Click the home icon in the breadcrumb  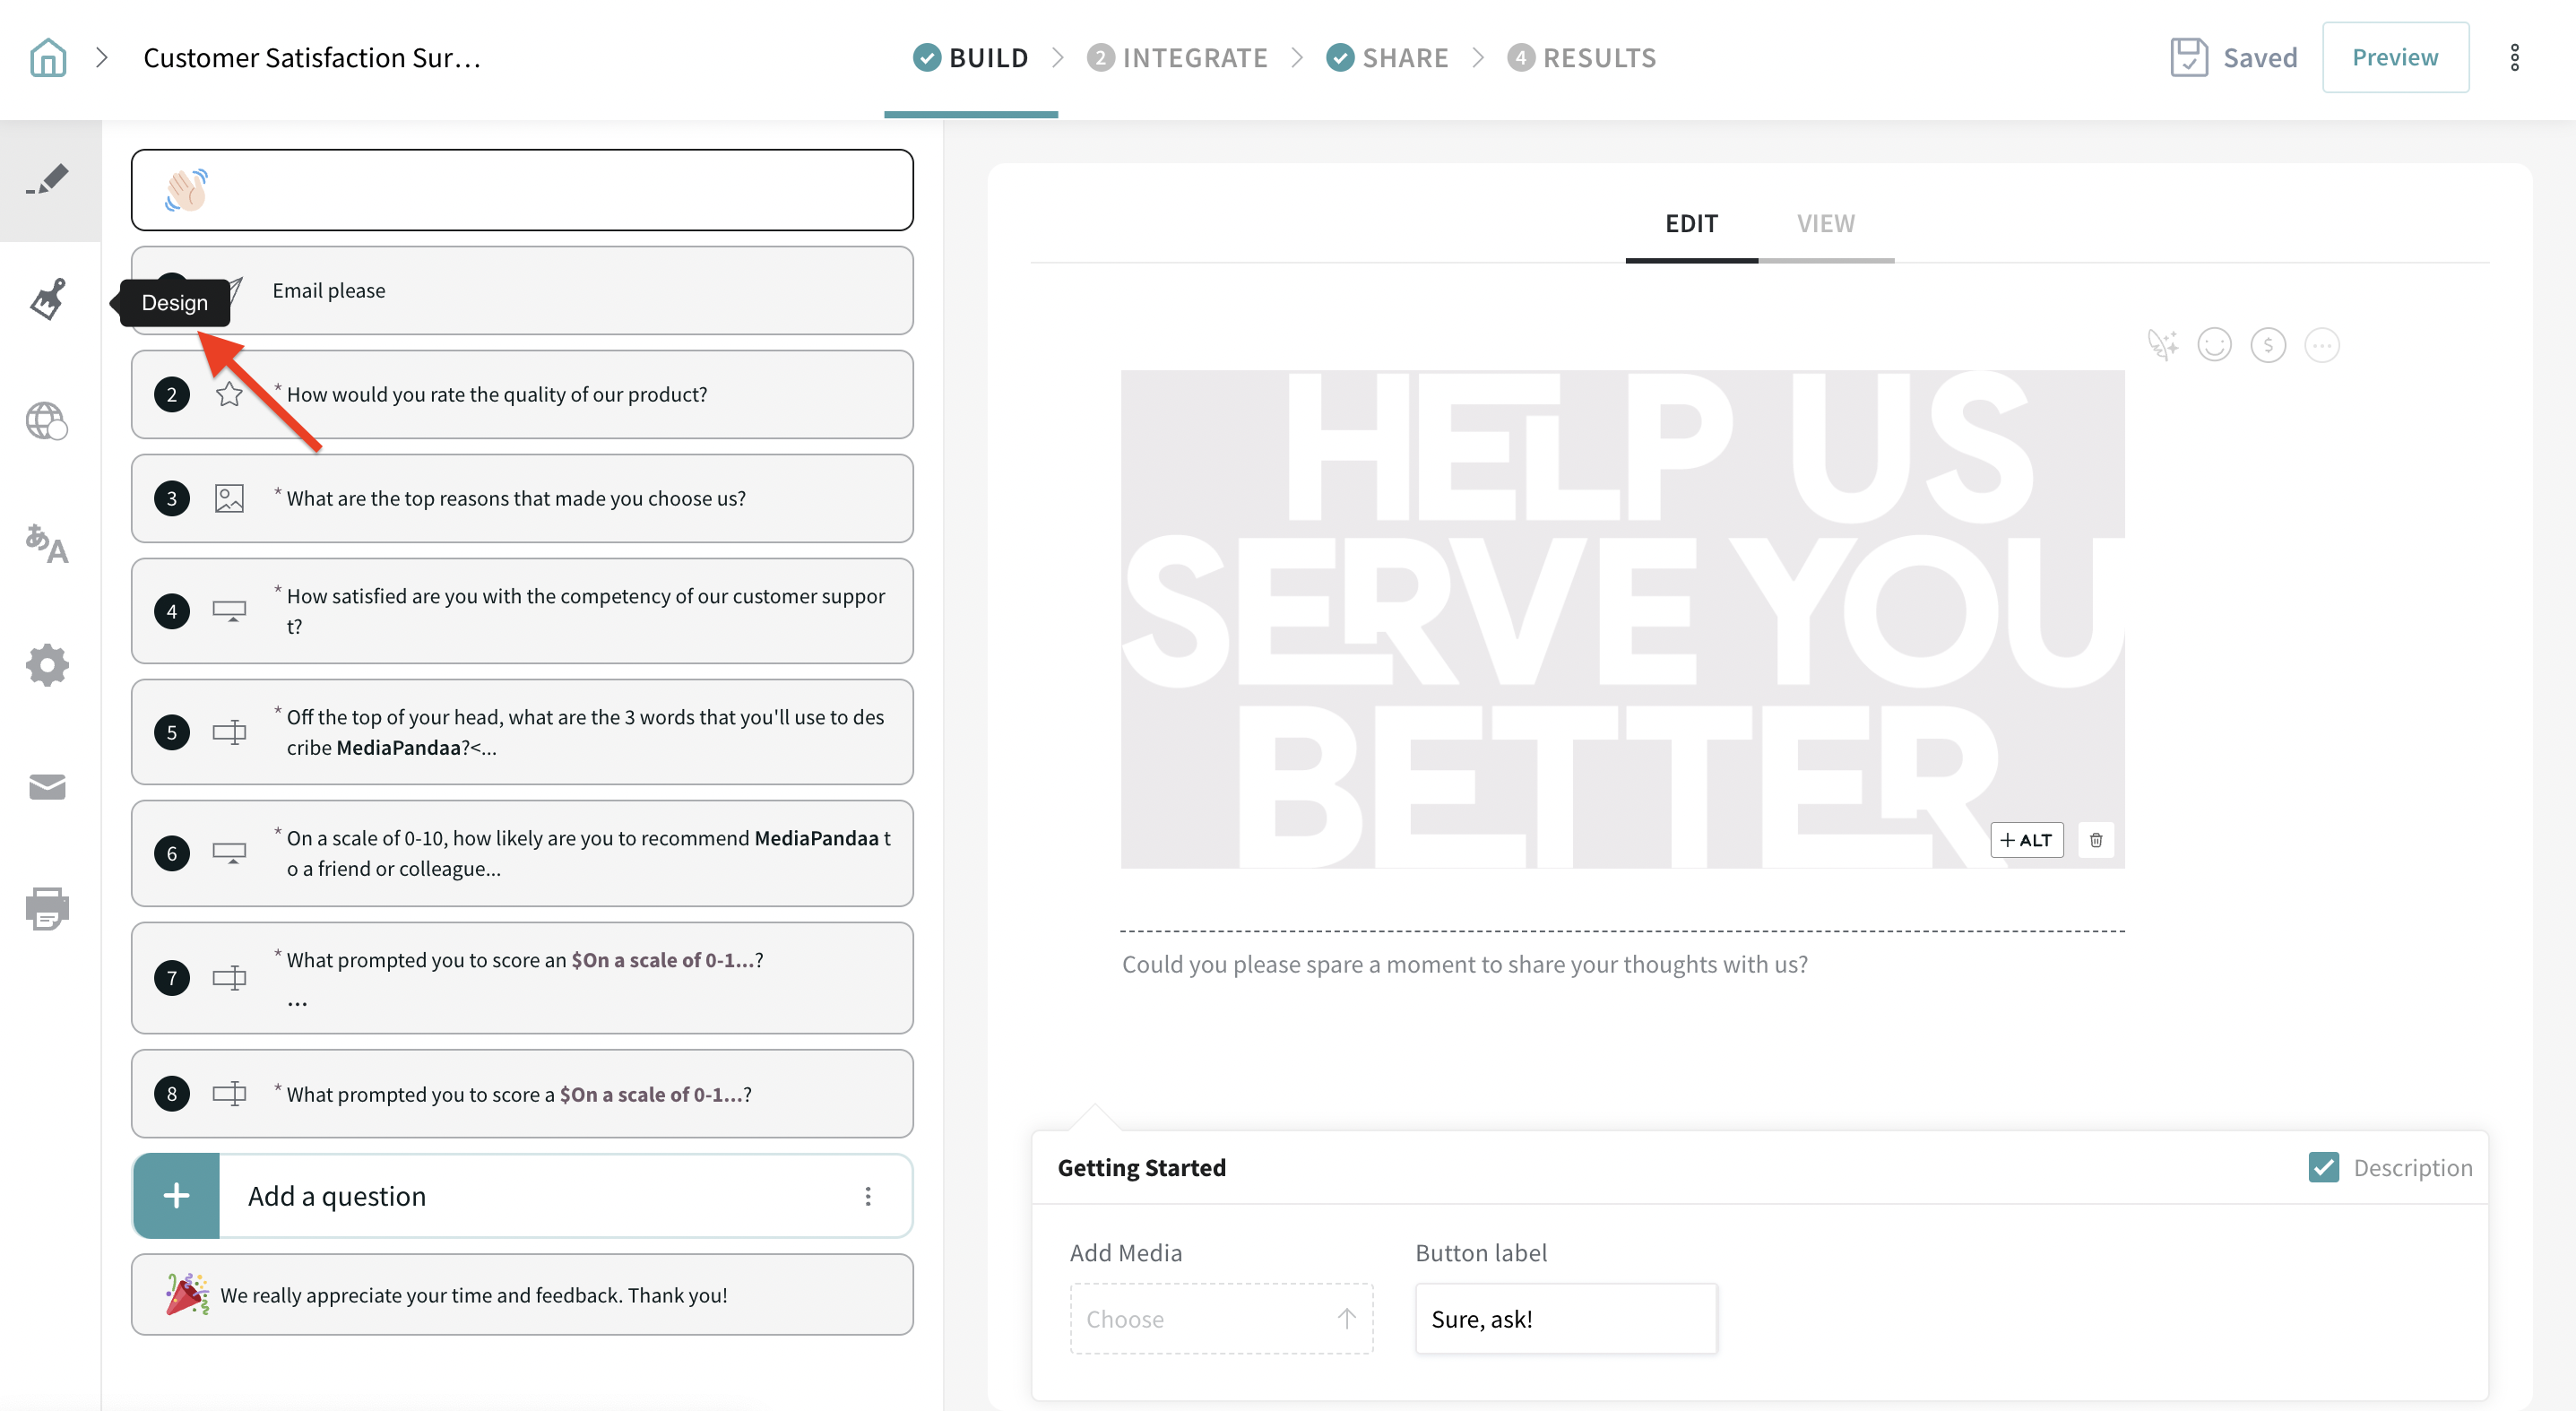tap(48, 57)
